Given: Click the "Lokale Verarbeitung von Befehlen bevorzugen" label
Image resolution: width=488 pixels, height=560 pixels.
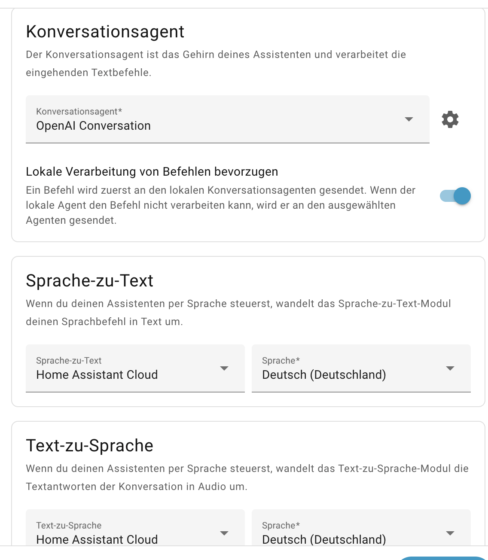Looking at the screenshot, I should [152, 172].
